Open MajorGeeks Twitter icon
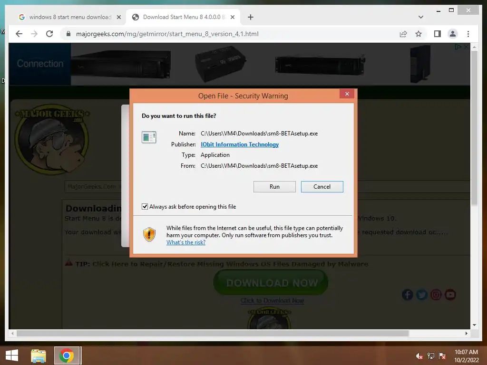Screen dimensions: 487x365 [421, 295]
